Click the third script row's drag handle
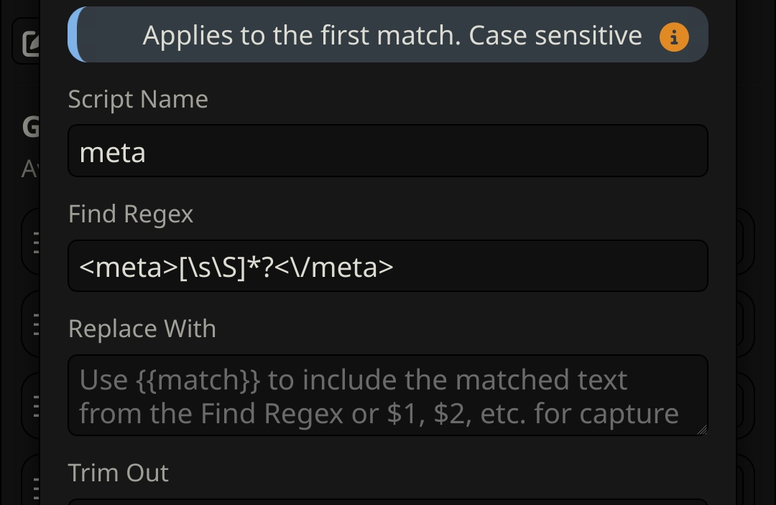This screenshot has height=505, width=776. click(36, 406)
